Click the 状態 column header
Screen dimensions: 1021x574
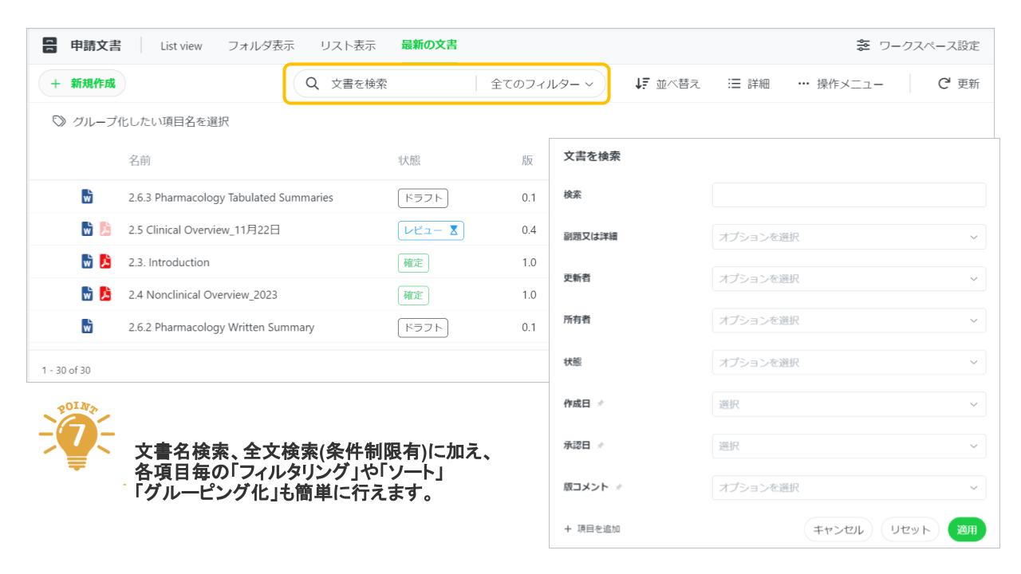click(409, 160)
